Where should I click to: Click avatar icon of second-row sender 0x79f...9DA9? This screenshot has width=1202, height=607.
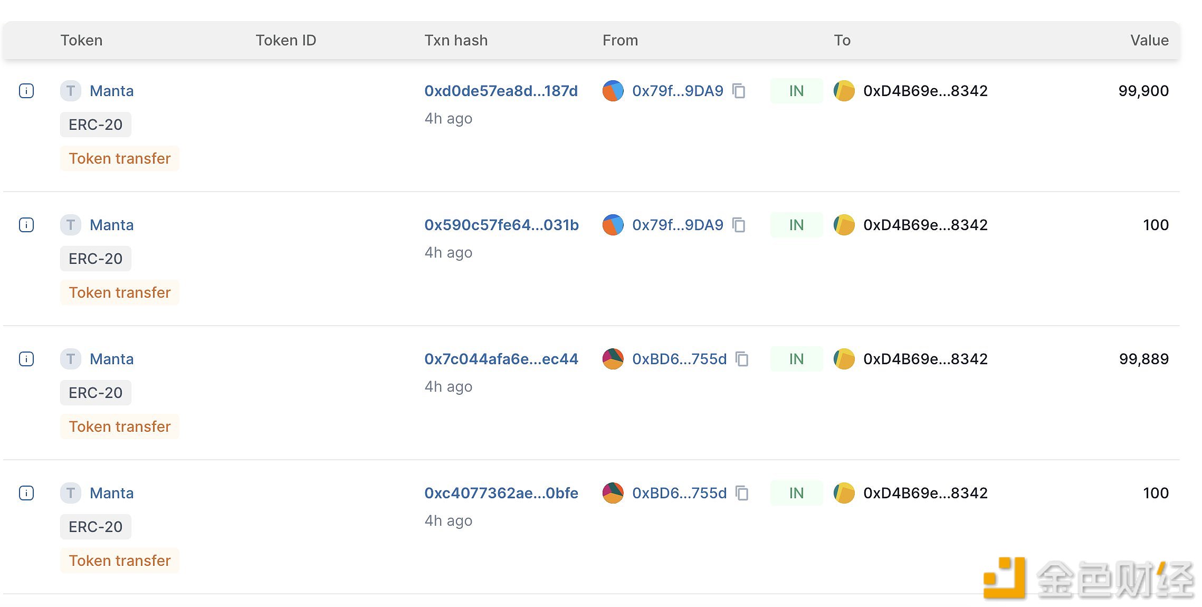tap(613, 225)
